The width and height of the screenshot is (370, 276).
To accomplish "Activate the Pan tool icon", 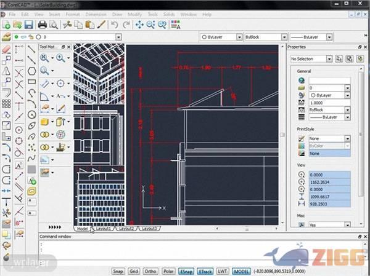I will point(139,25).
